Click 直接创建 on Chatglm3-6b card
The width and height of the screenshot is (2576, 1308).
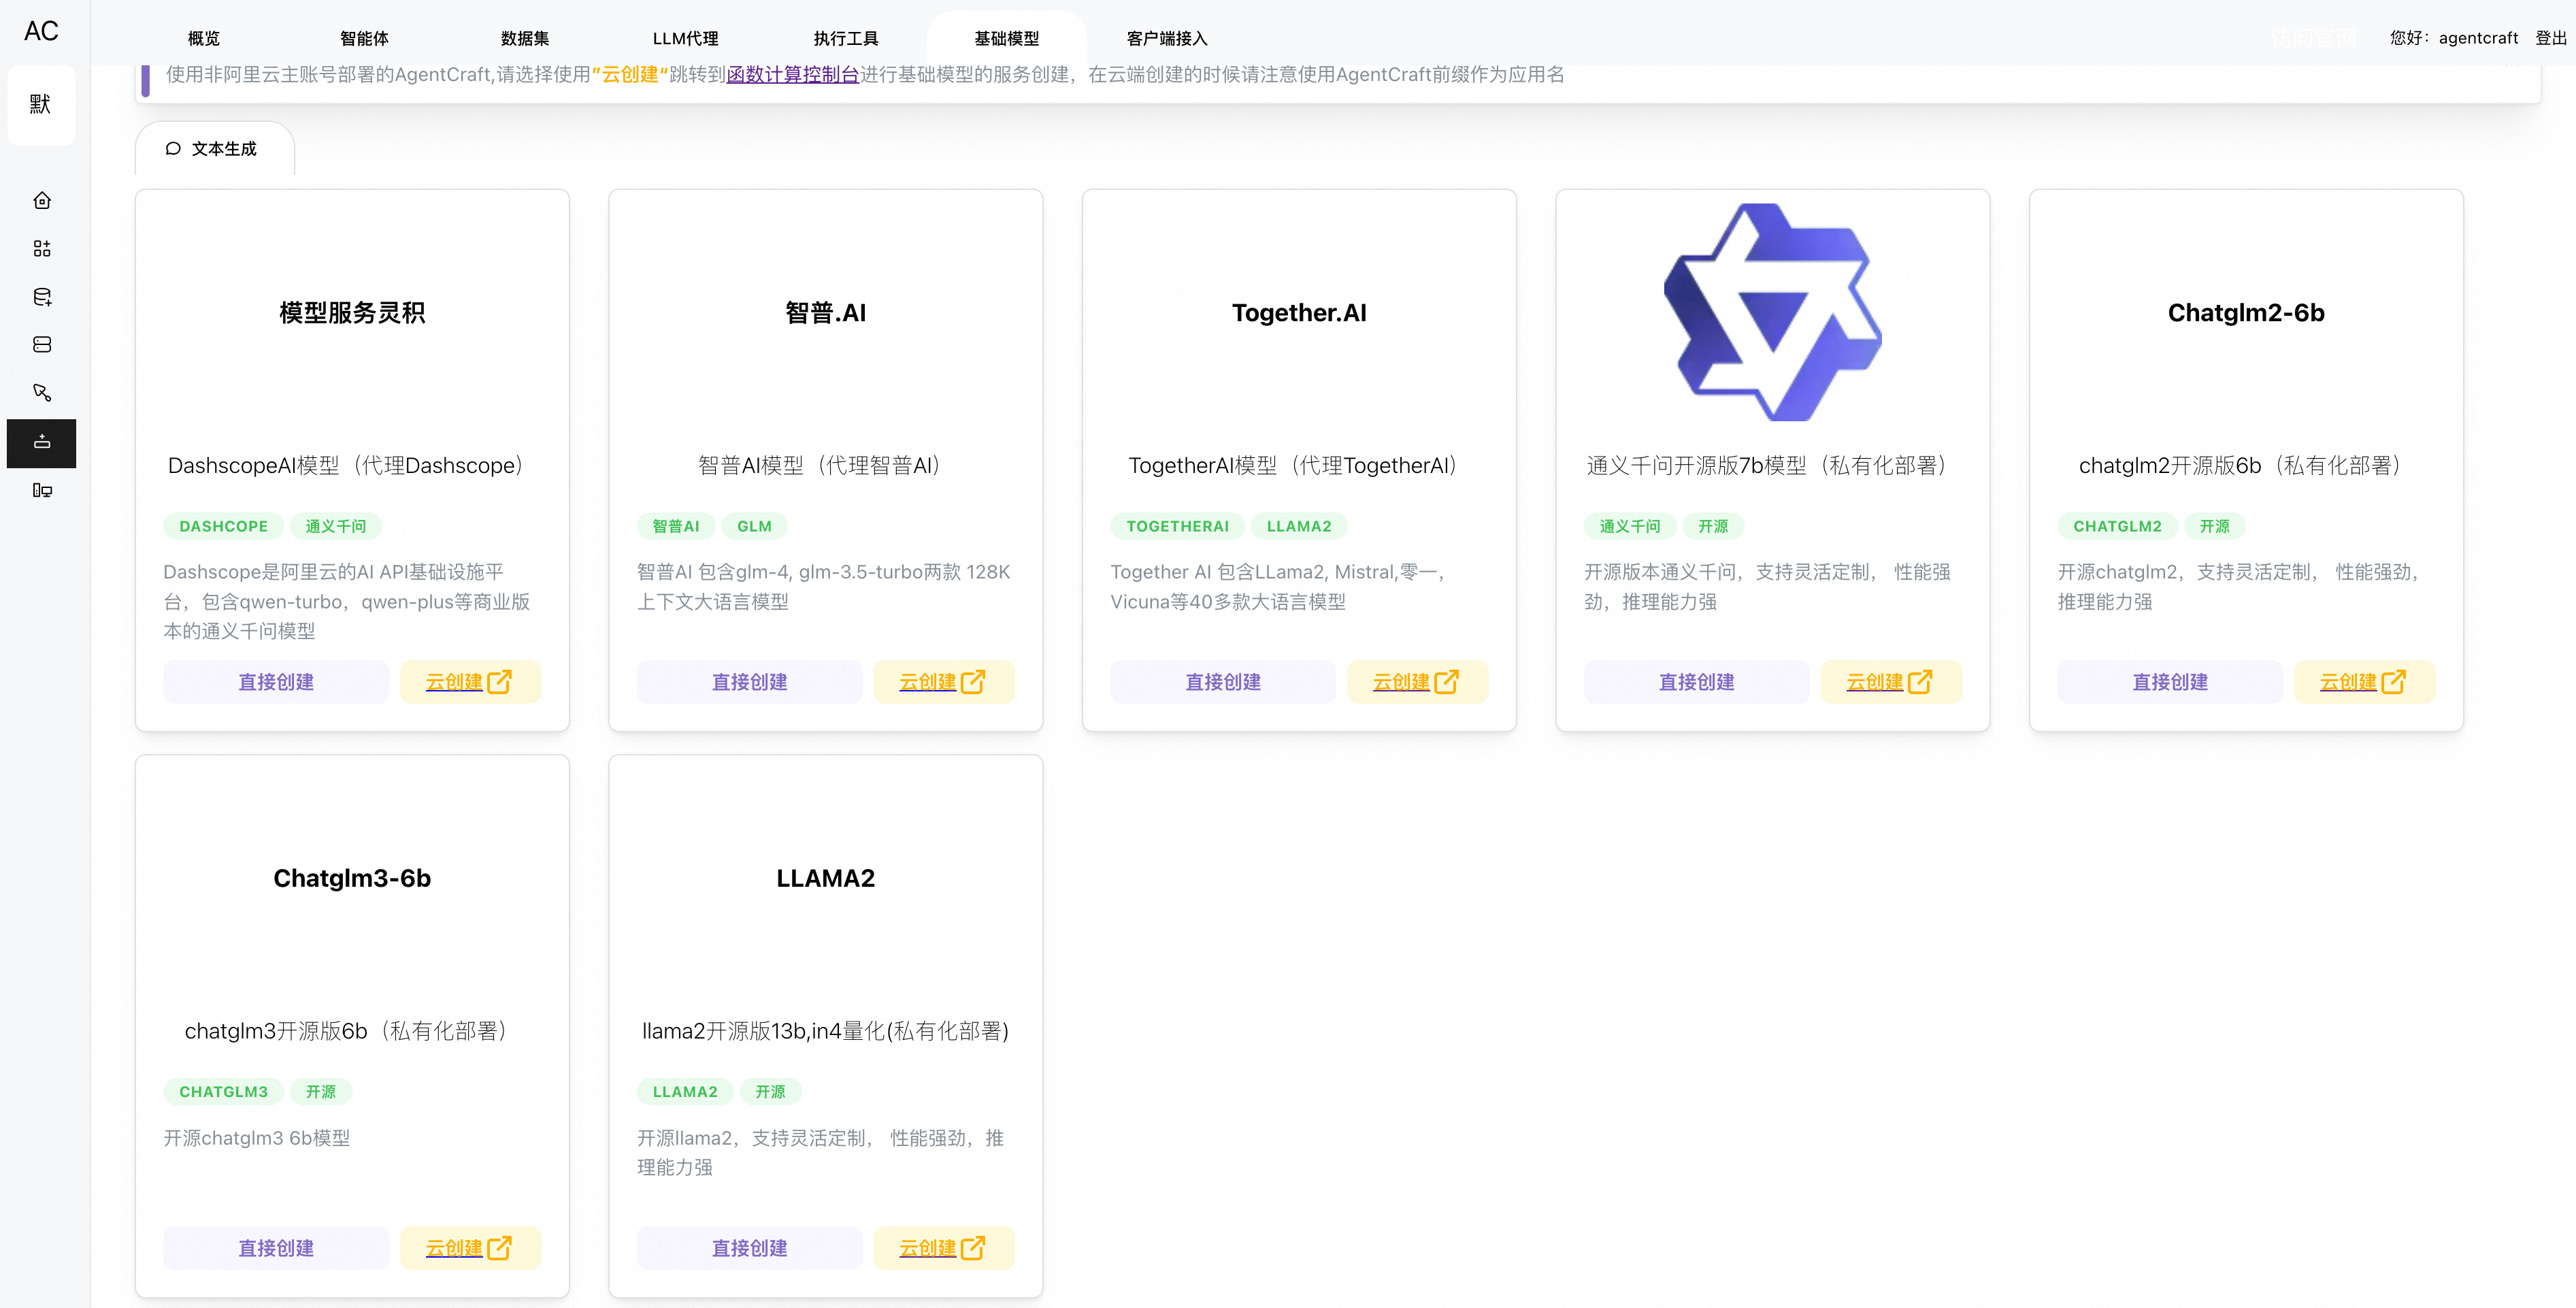(x=276, y=1248)
